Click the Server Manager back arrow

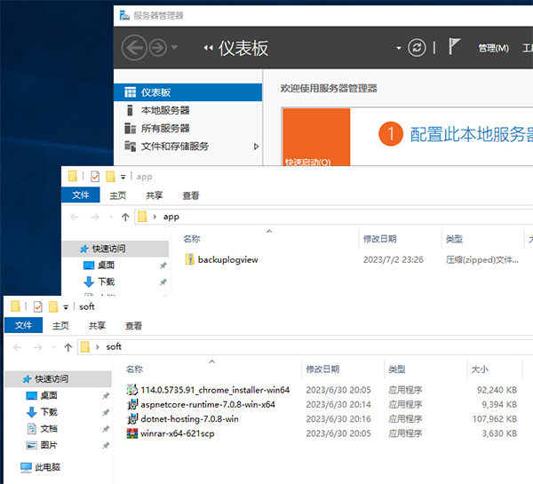(x=134, y=48)
